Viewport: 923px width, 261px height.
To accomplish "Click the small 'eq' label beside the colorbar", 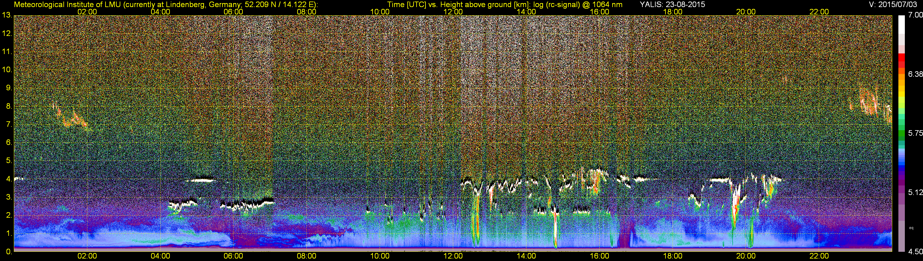I will [911, 228].
